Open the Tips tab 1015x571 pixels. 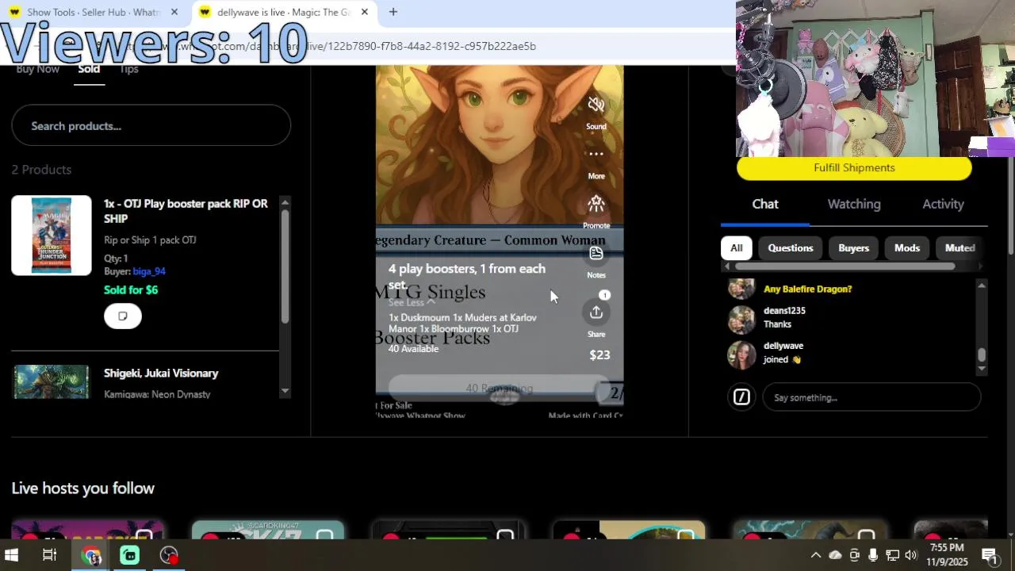[x=128, y=69]
